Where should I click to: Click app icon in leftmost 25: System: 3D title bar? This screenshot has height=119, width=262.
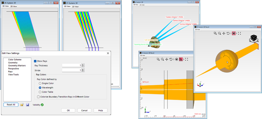pyautogui.click(x=3, y=3)
